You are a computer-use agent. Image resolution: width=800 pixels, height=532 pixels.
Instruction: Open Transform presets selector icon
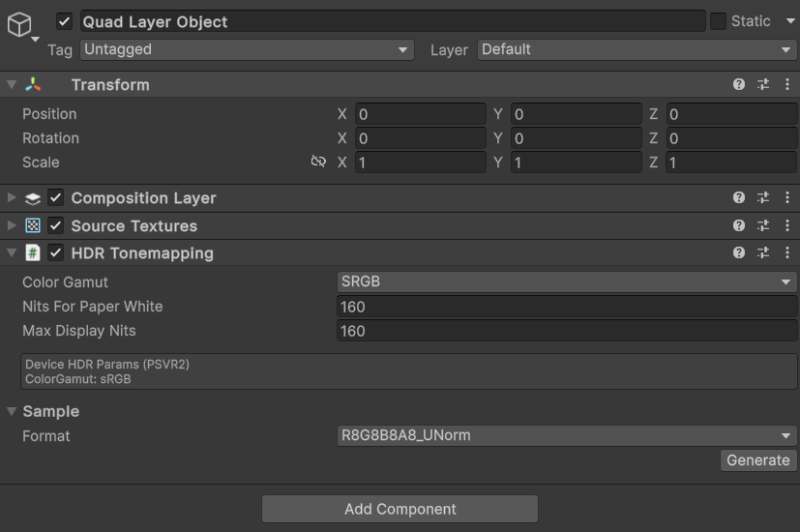coord(763,85)
